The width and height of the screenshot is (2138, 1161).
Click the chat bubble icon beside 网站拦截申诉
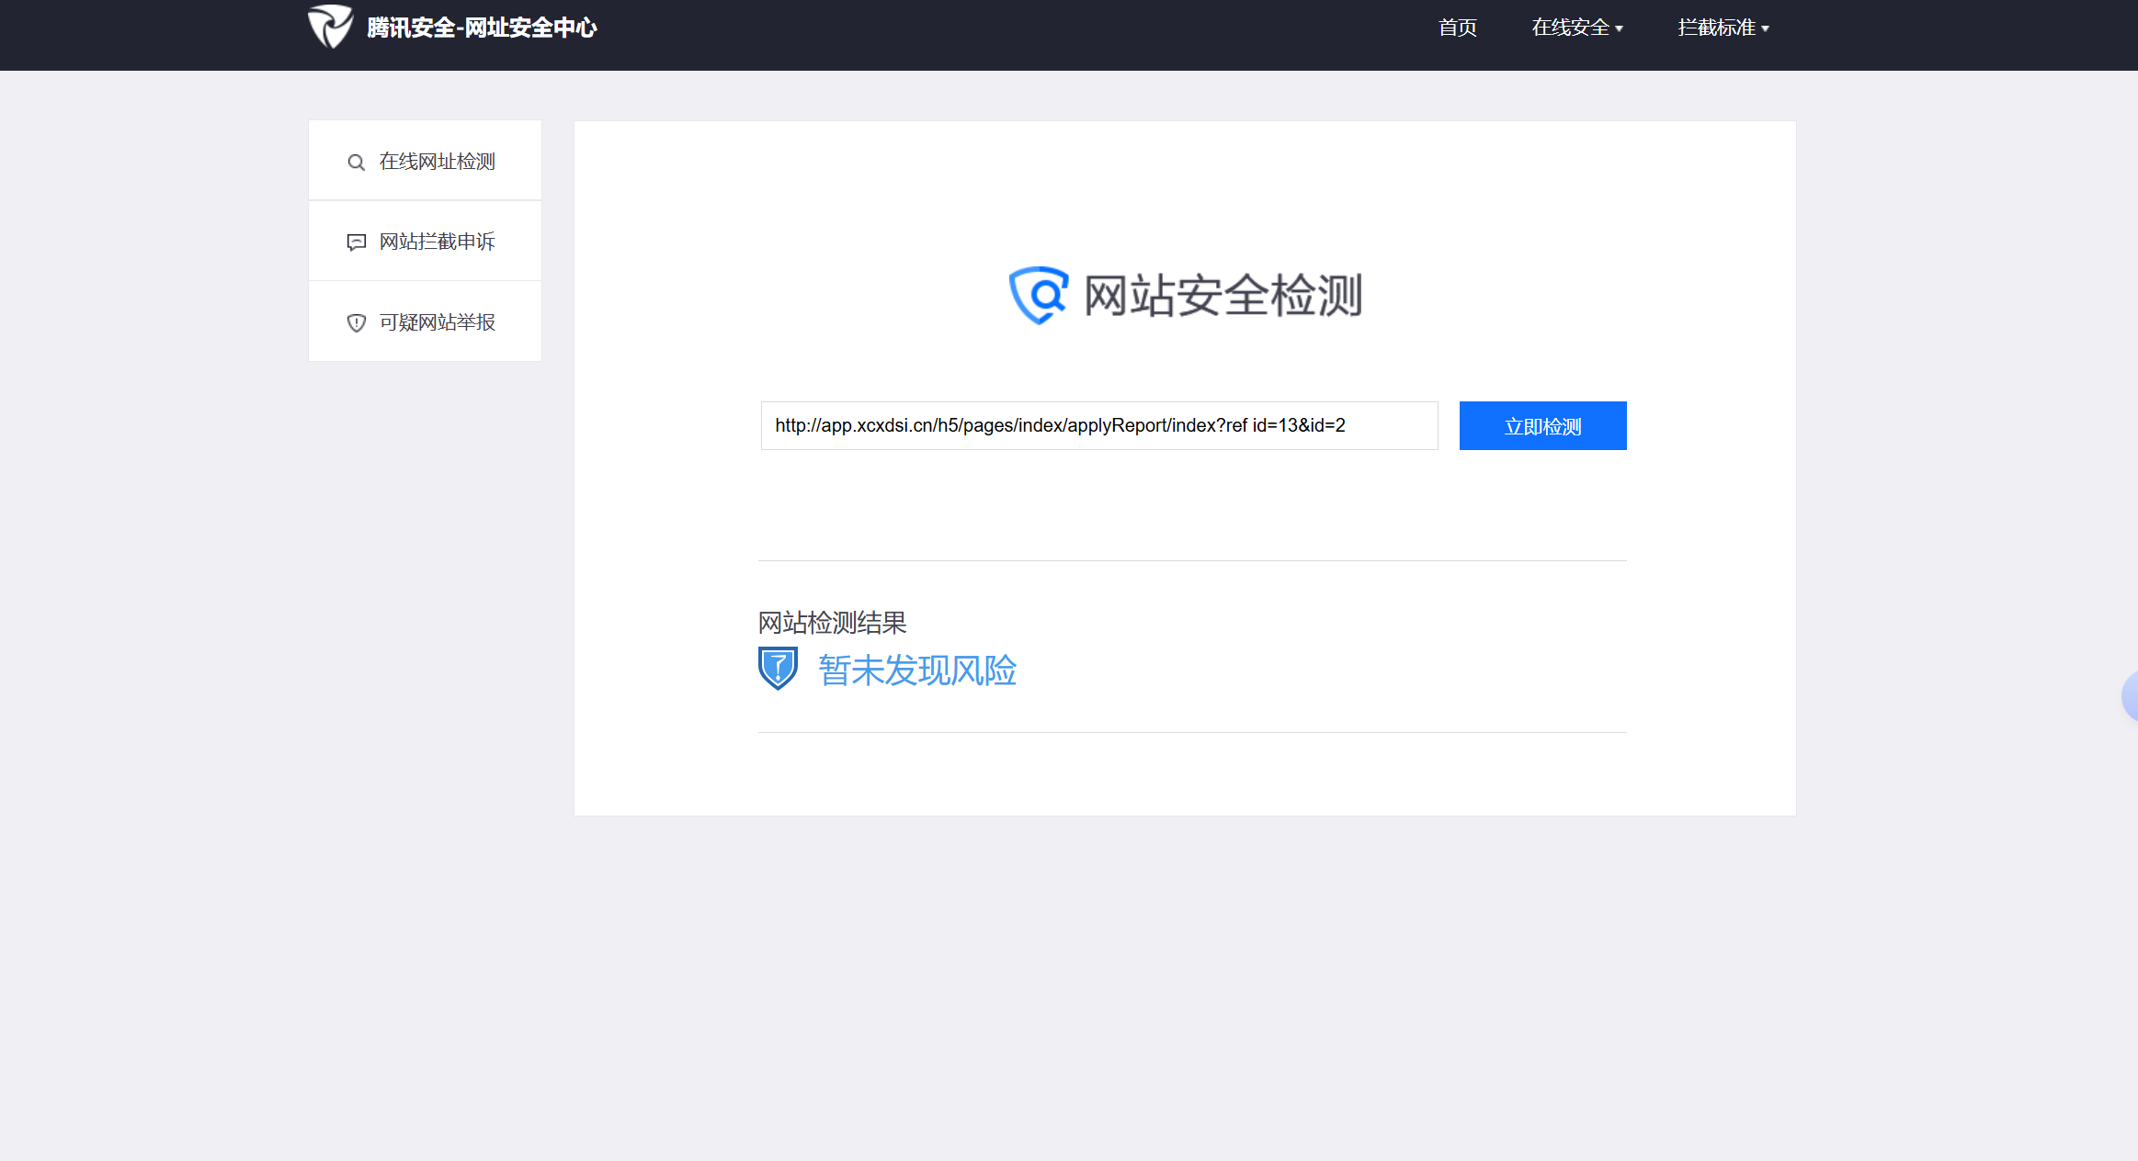click(x=356, y=242)
